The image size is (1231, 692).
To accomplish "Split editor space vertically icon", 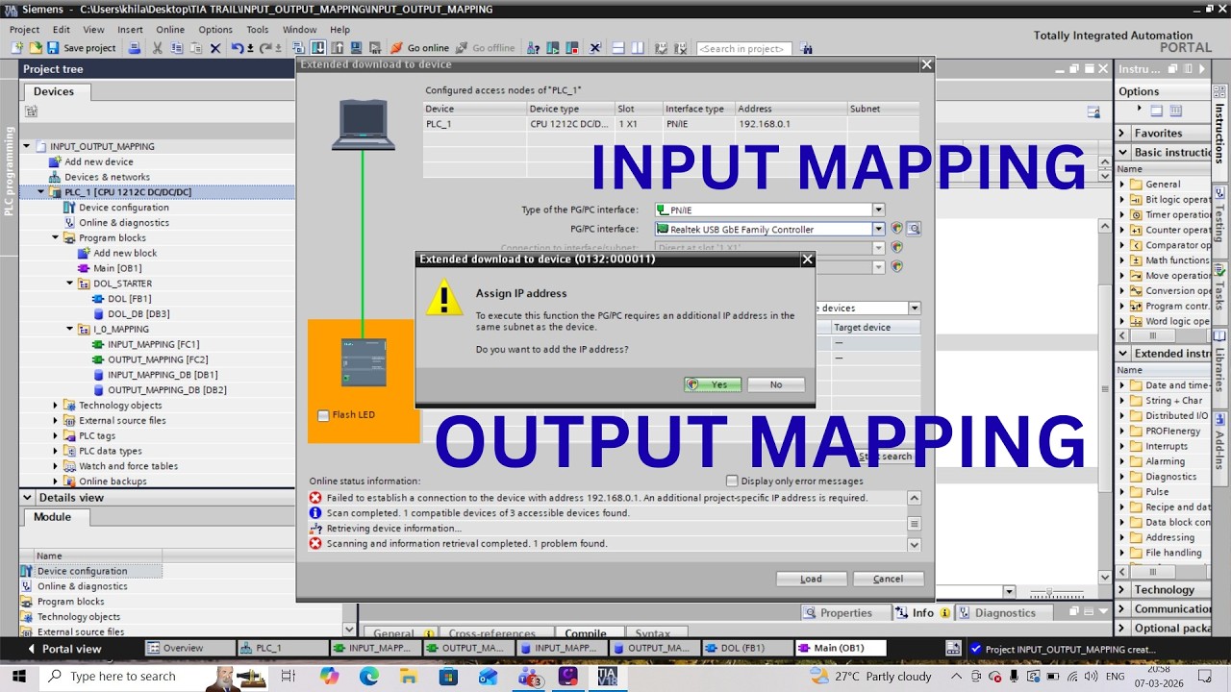I will point(638,48).
